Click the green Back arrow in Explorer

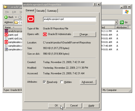pyautogui.click(x=6, y=17)
